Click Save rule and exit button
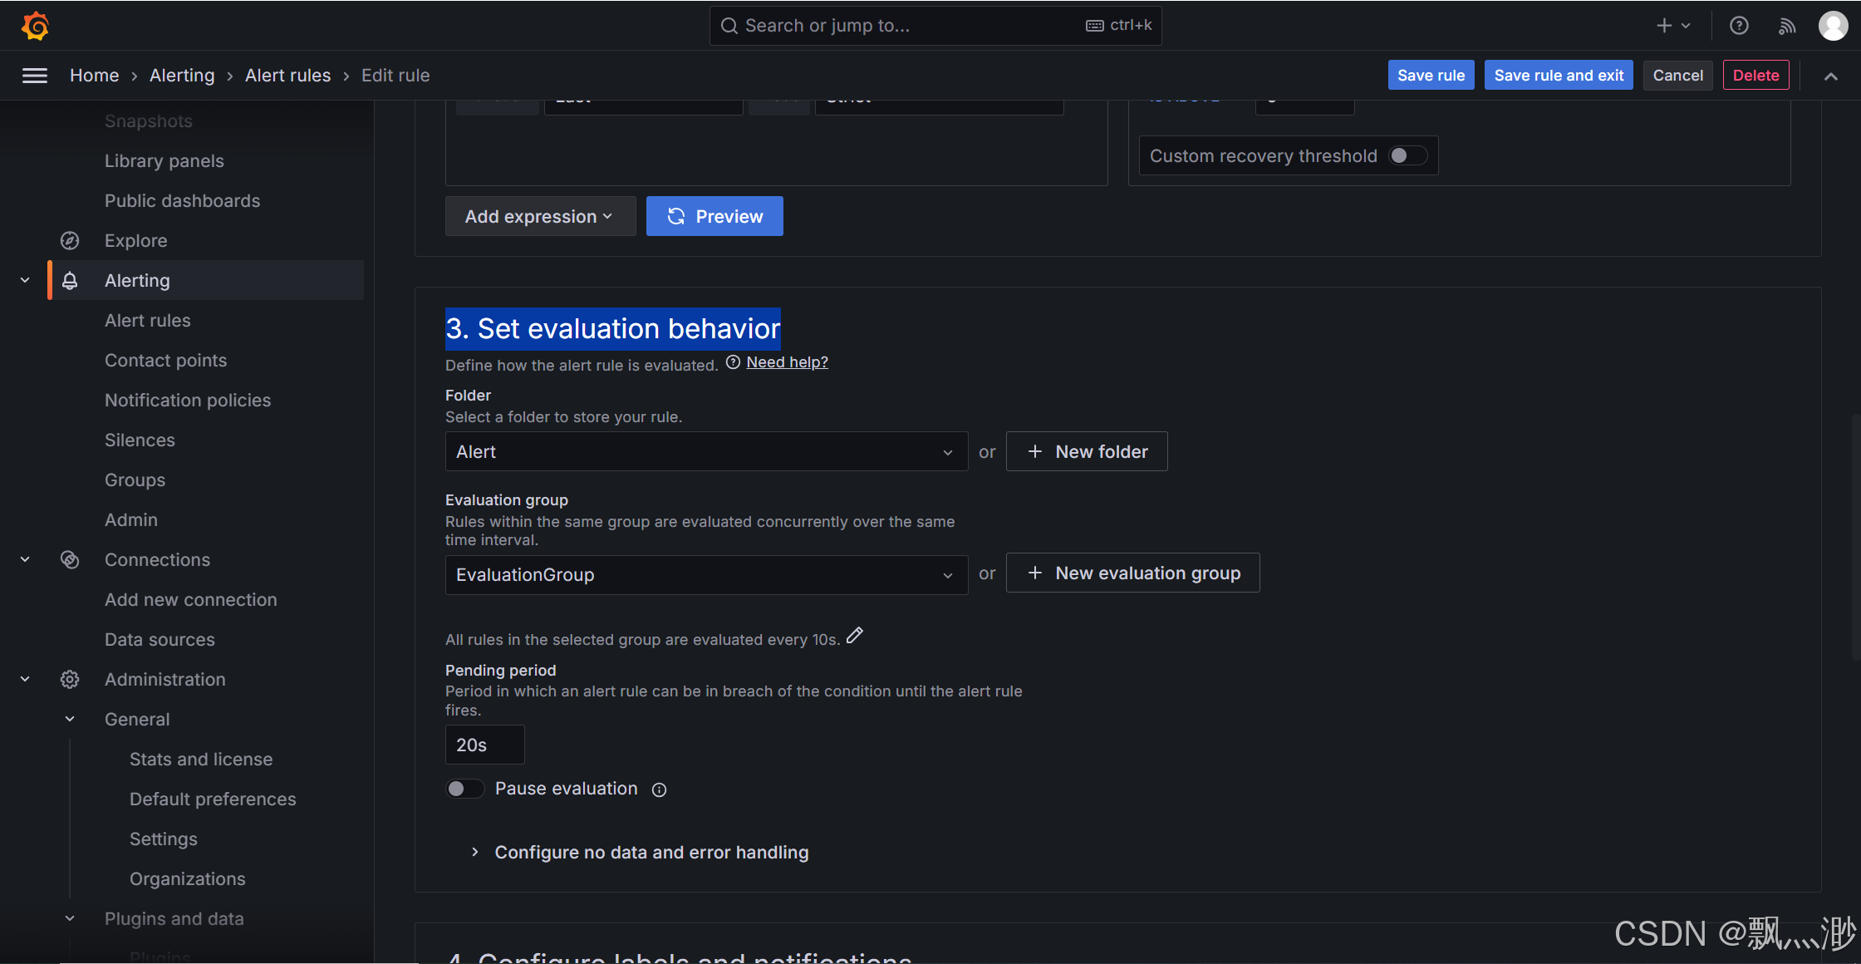1861x964 pixels. (1559, 76)
